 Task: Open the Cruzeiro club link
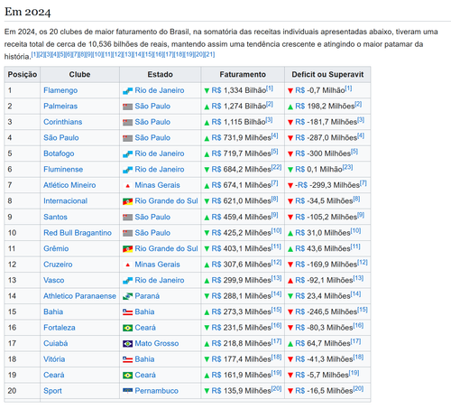[58, 265]
